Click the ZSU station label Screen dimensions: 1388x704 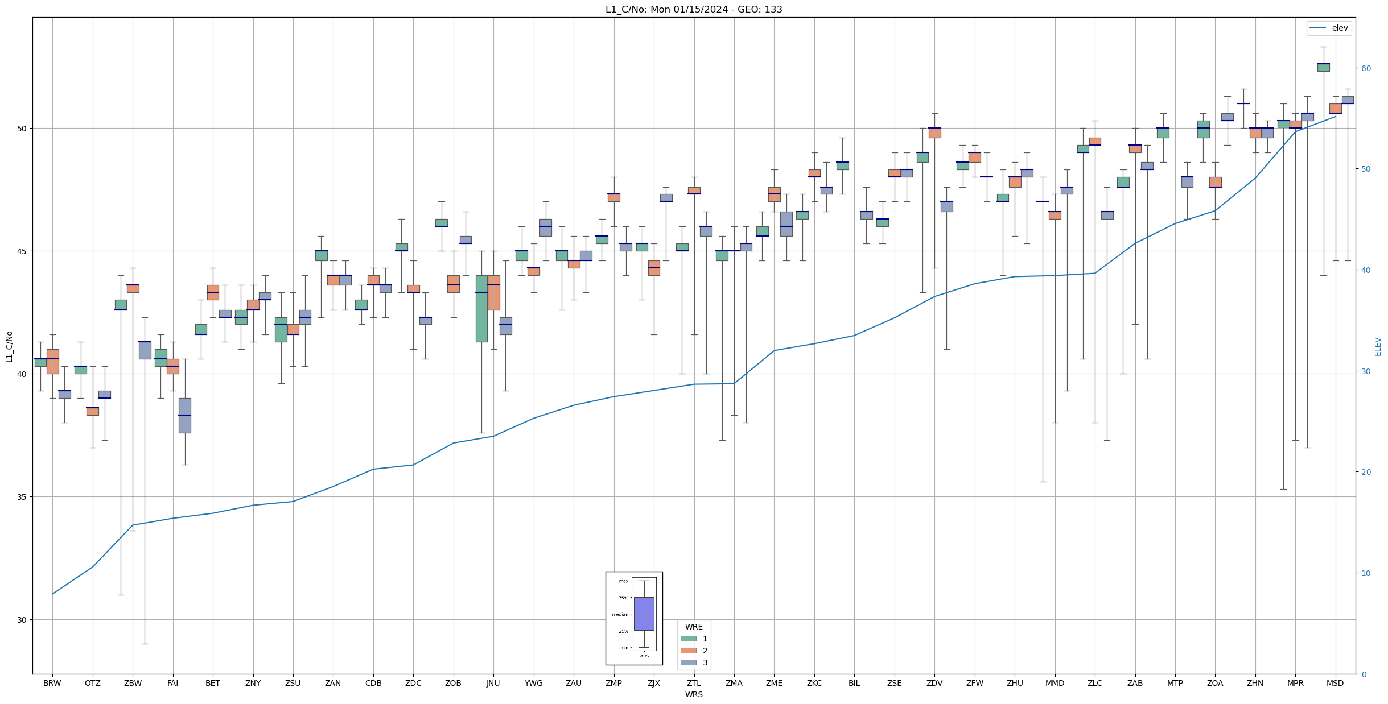pyautogui.click(x=293, y=683)
